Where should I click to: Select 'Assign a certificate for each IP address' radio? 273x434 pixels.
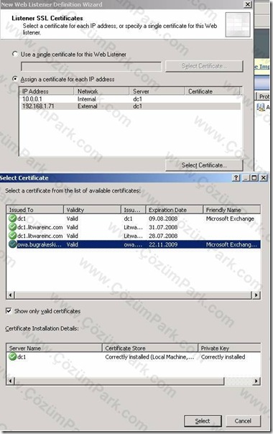pos(15,79)
